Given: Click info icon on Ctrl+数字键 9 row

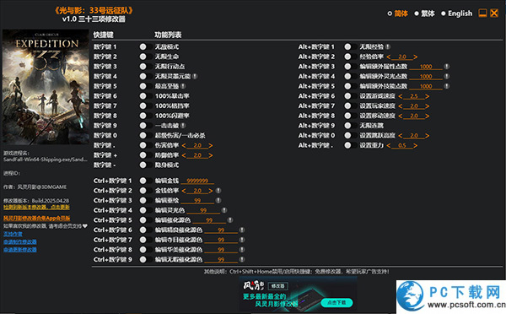Looking at the screenshot, I should [x=242, y=260].
